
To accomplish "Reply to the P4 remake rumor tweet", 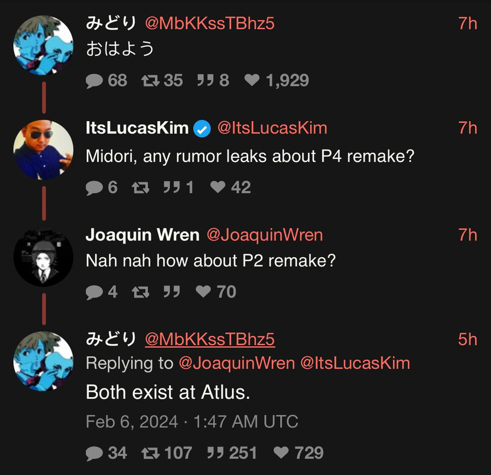I will pos(95,188).
